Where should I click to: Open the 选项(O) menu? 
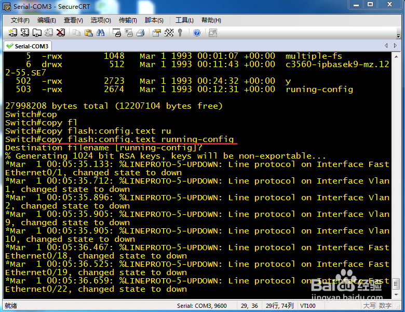101,20
